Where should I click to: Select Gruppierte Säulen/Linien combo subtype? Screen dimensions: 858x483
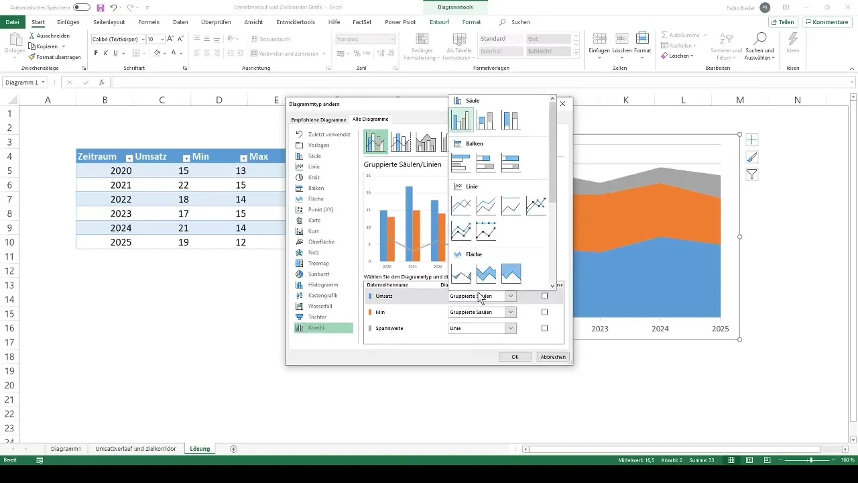tap(376, 142)
